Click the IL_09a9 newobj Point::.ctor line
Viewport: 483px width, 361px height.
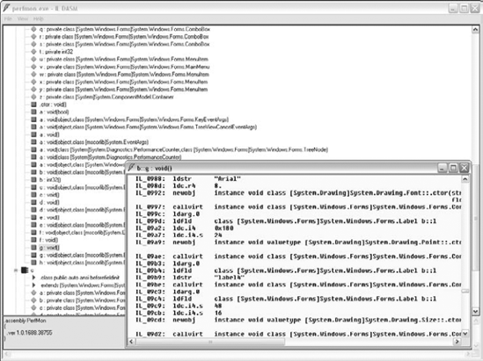click(298, 242)
